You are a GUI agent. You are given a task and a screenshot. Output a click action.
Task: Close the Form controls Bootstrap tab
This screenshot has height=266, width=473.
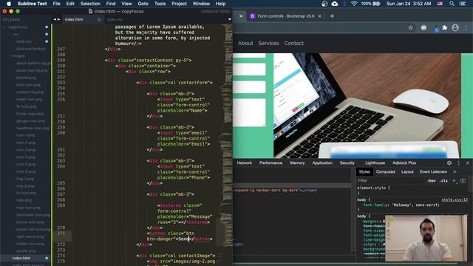[320, 16]
